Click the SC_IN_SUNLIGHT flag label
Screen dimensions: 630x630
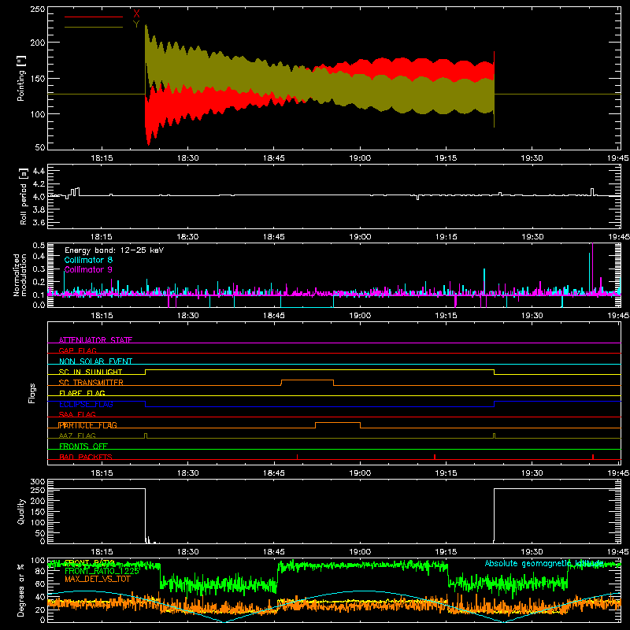tap(91, 372)
